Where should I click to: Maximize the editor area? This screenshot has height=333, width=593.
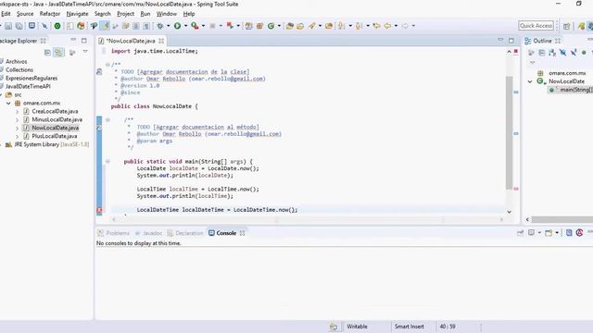pyautogui.click(x=511, y=41)
